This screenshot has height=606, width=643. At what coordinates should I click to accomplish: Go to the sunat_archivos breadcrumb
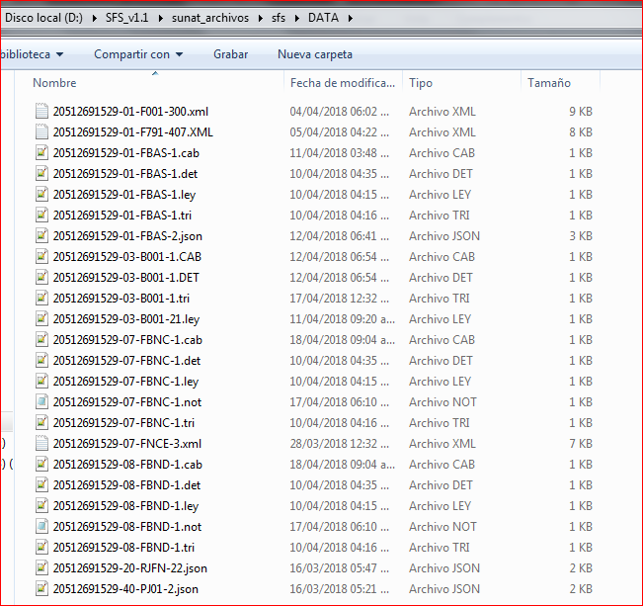210,18
